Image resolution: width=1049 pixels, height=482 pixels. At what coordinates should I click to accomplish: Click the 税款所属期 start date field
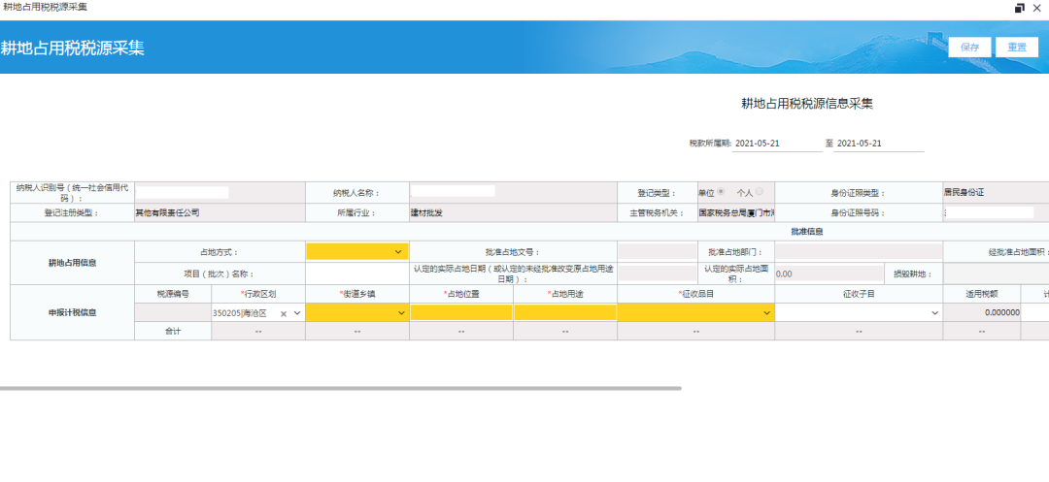[x=777, y=143]
